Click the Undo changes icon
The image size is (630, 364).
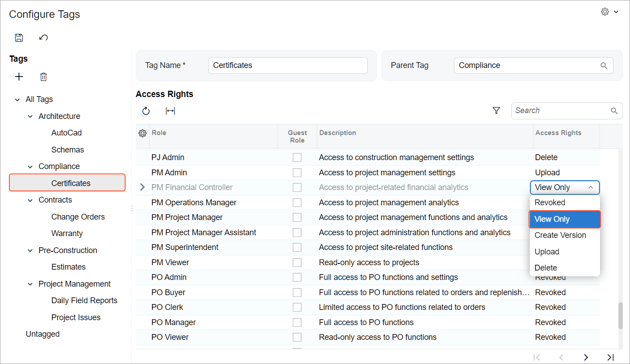point(43,38)
